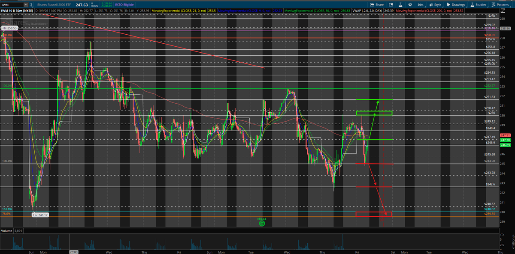Open the Style menu
This screenshot has height=254, width=515.
436,4
